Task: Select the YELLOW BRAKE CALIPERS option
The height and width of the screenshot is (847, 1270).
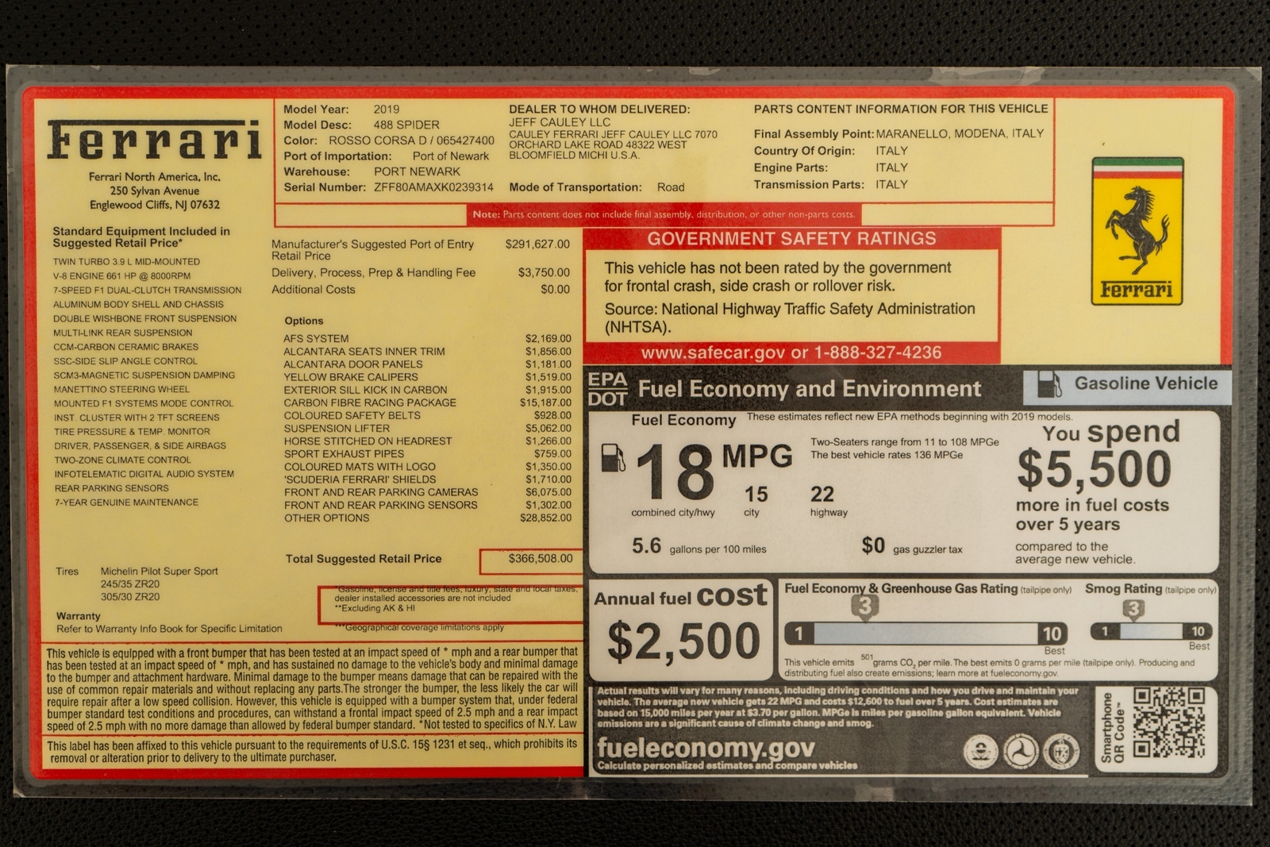Action: click(427, 377)
